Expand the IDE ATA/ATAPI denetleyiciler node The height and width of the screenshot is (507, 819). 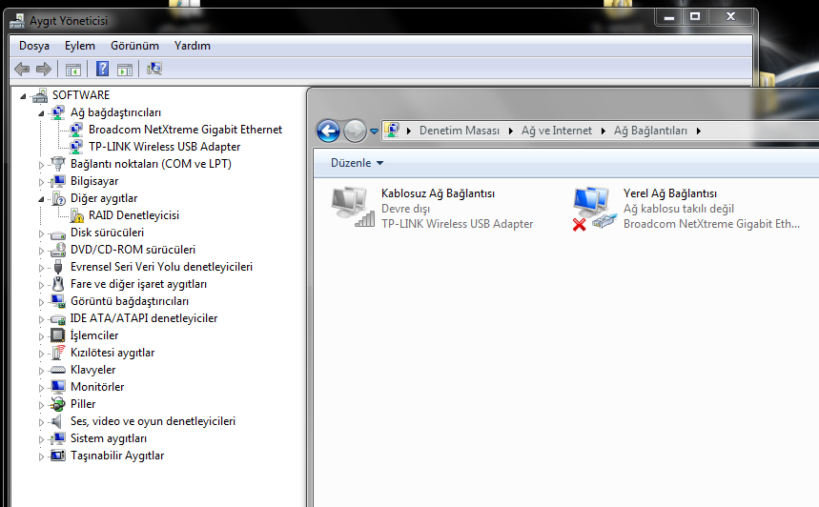(x=41, y=319)
